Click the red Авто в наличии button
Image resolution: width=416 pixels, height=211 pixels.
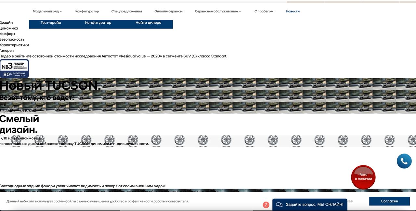363,177
